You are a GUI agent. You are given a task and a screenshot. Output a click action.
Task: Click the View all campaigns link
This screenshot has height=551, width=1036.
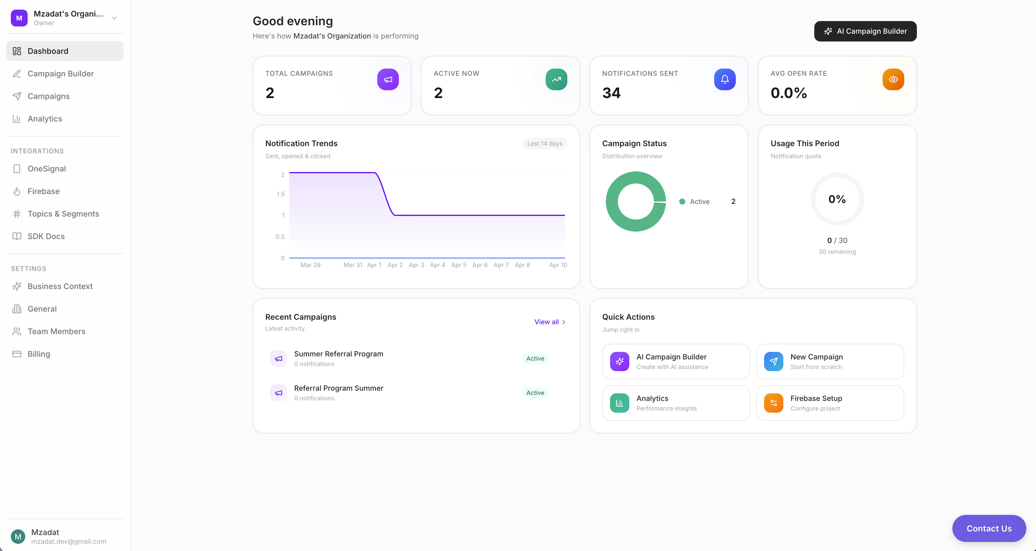click(550, 322)
